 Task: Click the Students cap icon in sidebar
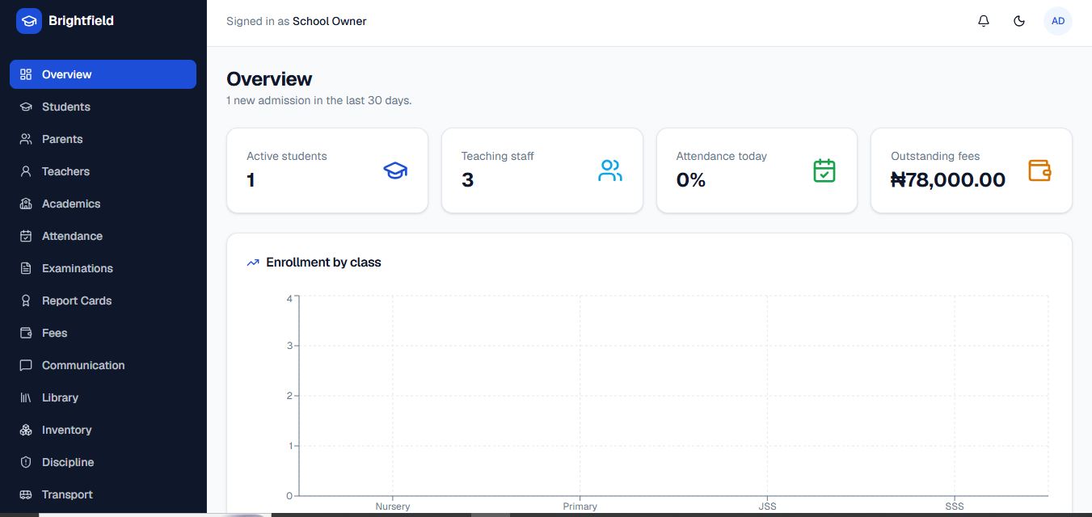tap(26, 107)
